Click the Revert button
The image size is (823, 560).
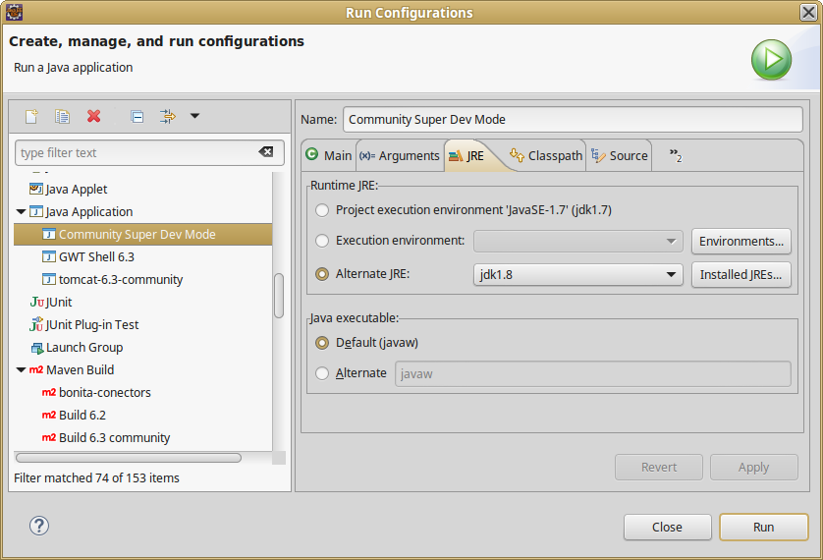(659, 467)
